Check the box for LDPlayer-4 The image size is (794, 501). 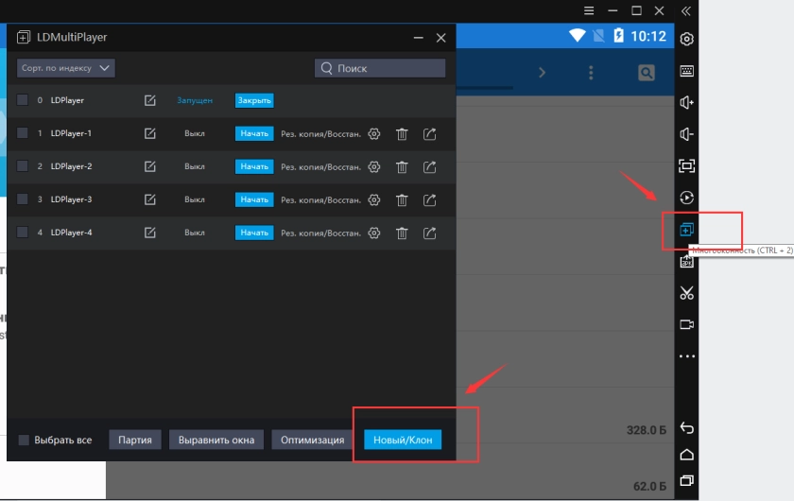point(23,232)
